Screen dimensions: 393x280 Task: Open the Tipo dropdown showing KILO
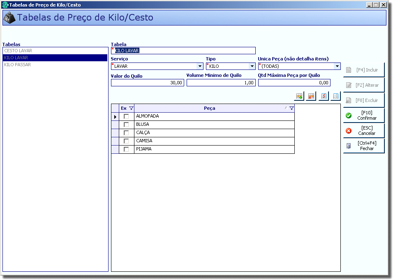click(252, 66)
